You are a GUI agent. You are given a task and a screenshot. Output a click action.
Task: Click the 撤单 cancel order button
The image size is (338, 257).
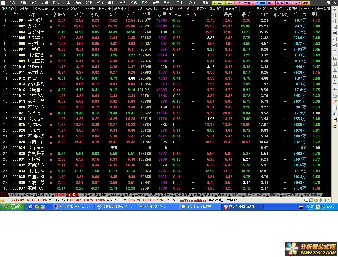(271, 3)
